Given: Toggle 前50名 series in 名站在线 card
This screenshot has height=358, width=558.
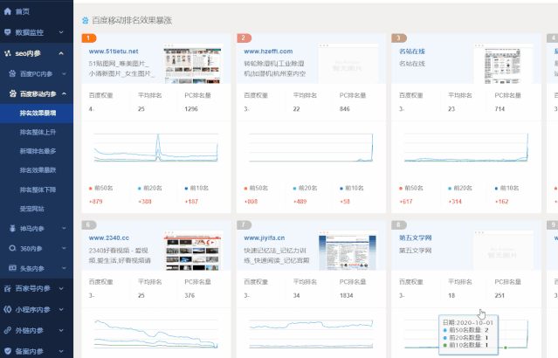Looking at the screenshot, I should click(x=411, y=188).
